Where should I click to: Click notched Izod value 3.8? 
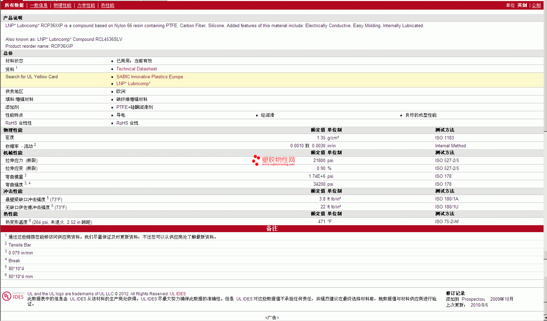point(322,199)
